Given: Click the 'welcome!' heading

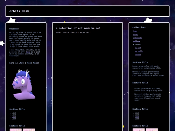Looking at the screenshot, I should [14, 29].
